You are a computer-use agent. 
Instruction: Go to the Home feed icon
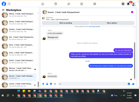43,4
